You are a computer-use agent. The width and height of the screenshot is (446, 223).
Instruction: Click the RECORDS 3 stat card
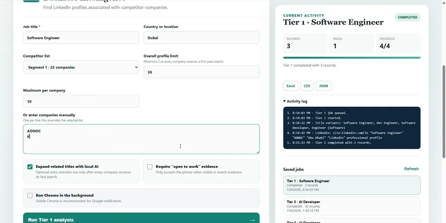(x=305, y=43)
